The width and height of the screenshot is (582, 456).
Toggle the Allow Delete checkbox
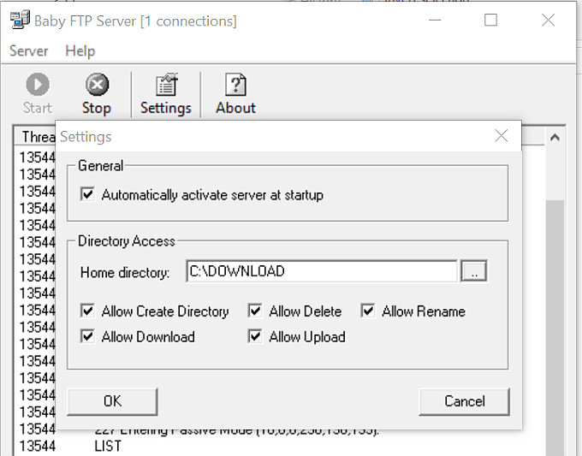[x=255, y=311]
